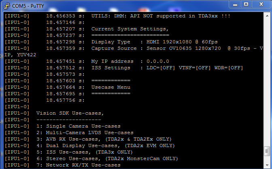The height and width of the screenshot is (169, 272).
Task: Minimize the COM5 PuTTY window
Action: pyautogui.click(x=235, y=4)
